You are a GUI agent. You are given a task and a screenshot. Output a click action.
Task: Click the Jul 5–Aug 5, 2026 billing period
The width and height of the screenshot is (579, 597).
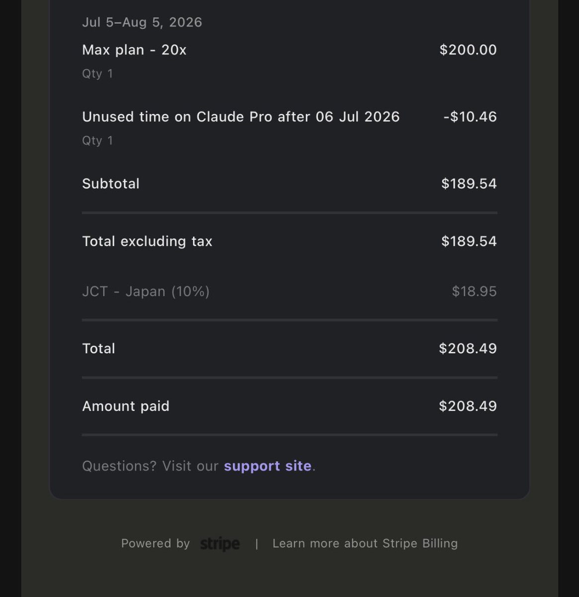click(x=142, y=22)
